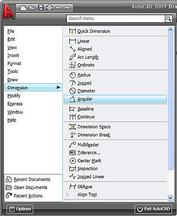
Task: Click the Oblique dimension icon
Action: (72, 187)
